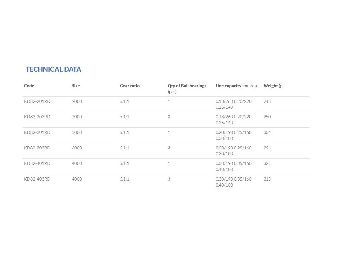Click the weight value 321
The image size is (339, 254).
[x=267, y=163]
